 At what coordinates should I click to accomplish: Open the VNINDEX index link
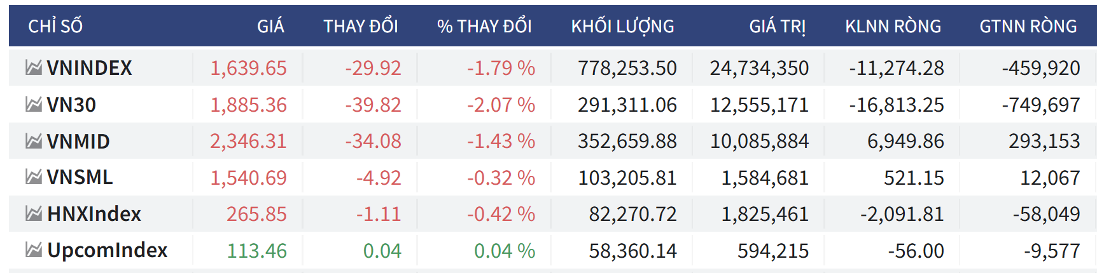pyautogui.click(x=89, y=68)
